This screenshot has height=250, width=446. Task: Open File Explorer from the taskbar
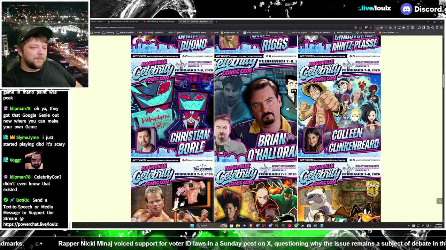238,226
